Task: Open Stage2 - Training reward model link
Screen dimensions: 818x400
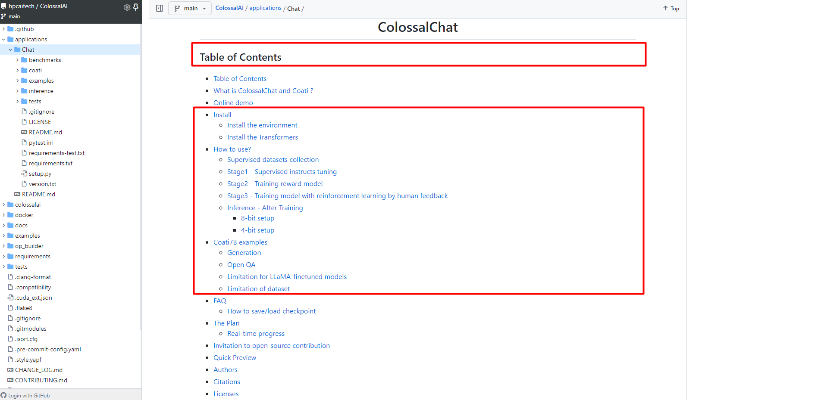Action: [x=275, y=183]
